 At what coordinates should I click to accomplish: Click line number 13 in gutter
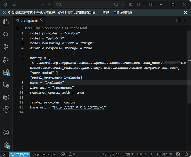(21, 107)
